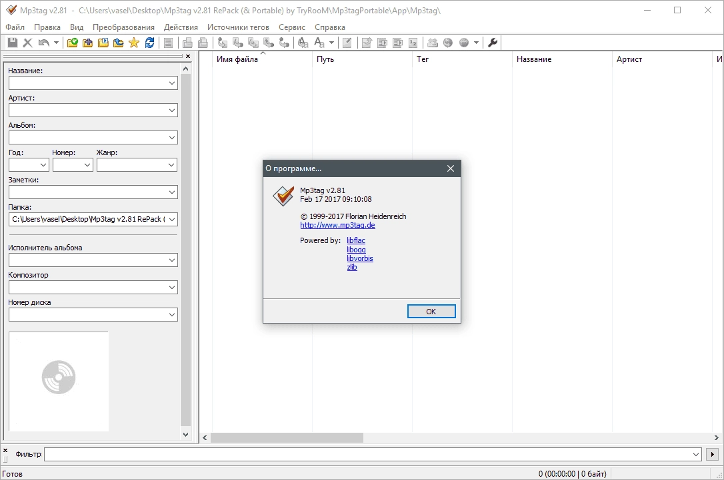The width and height of the screenshot is (724, 480).
Task: Click the Save tag floppy disk icon
Action: coord(13,43)
